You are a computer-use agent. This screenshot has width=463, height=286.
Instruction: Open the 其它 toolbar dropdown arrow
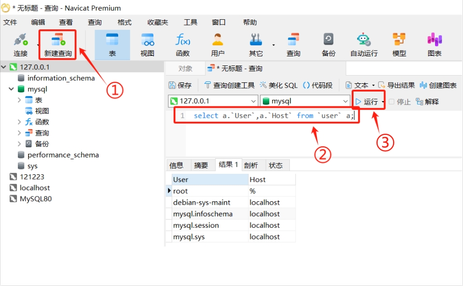point(273,45)
